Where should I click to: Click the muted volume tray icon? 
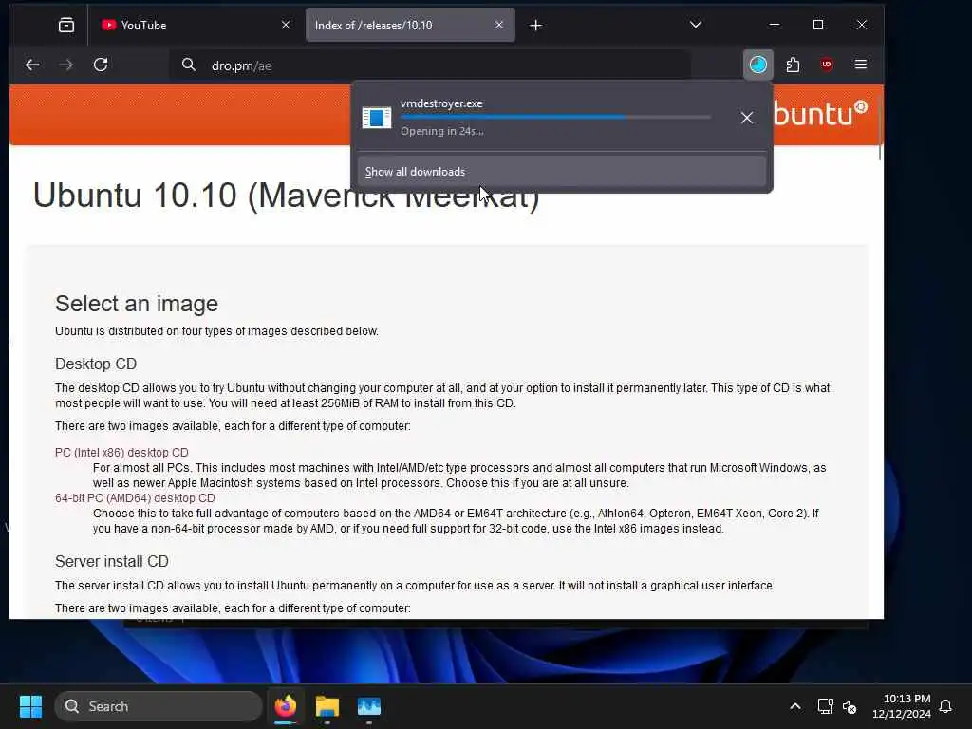(850, 706)
